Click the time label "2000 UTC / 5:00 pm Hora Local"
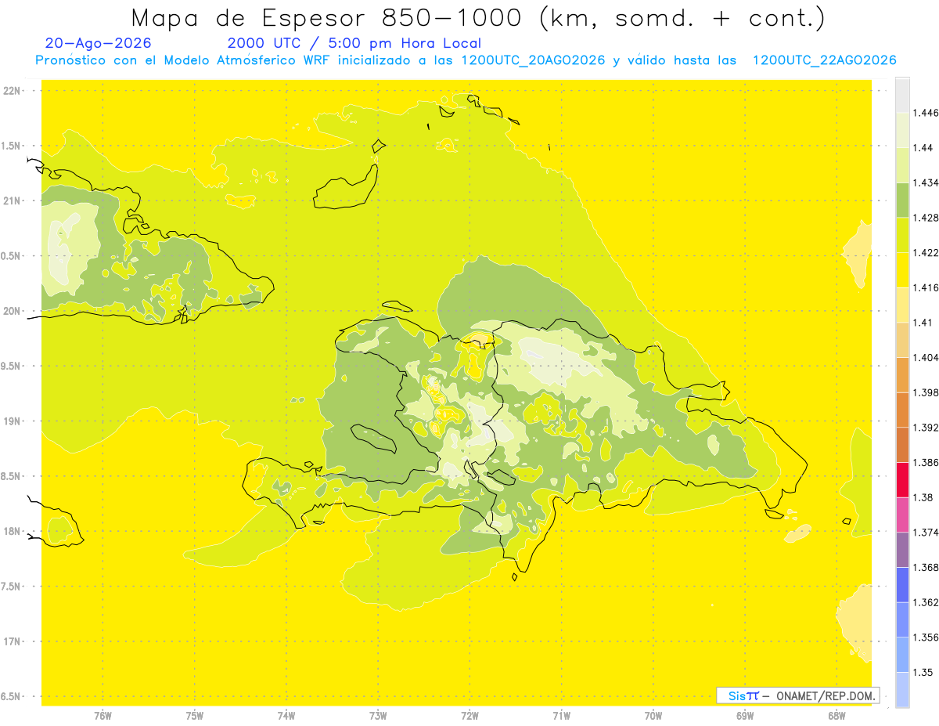The height and width of the screenshot is (726, 939). (x=354, y=44)
